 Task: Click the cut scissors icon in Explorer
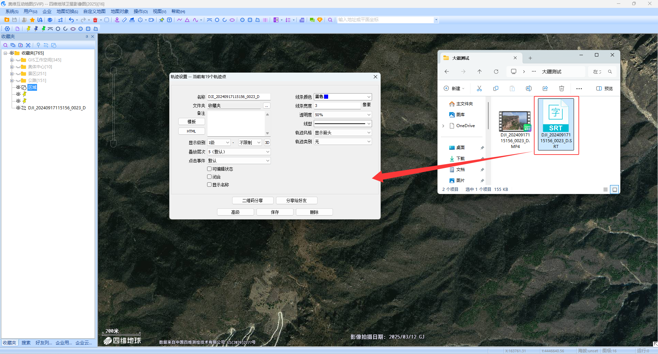pos(479,88)
